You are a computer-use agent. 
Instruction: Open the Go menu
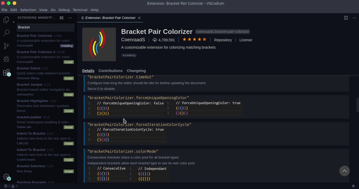(x=53, y=10)
